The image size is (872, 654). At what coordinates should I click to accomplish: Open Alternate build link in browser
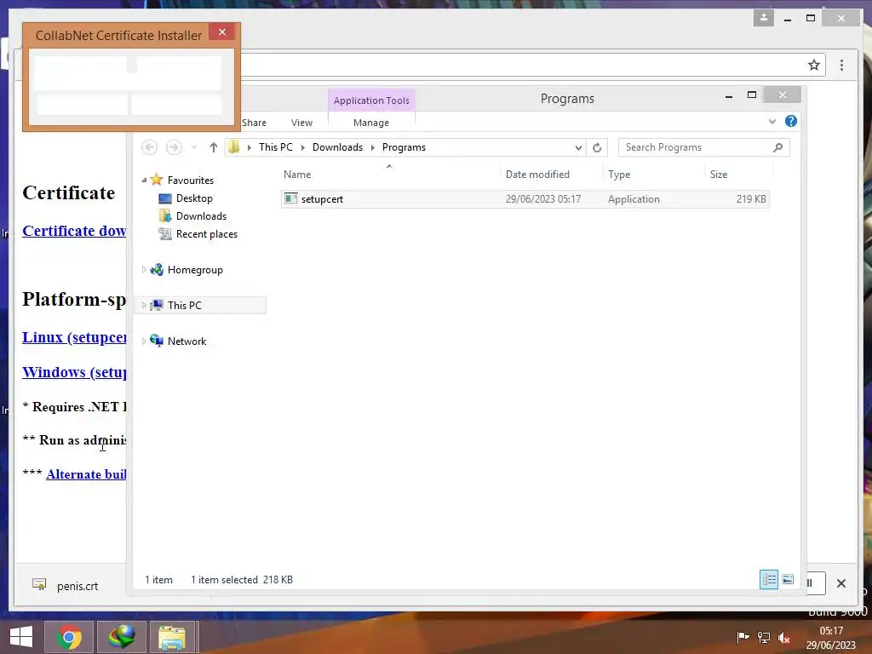point(86,474)
